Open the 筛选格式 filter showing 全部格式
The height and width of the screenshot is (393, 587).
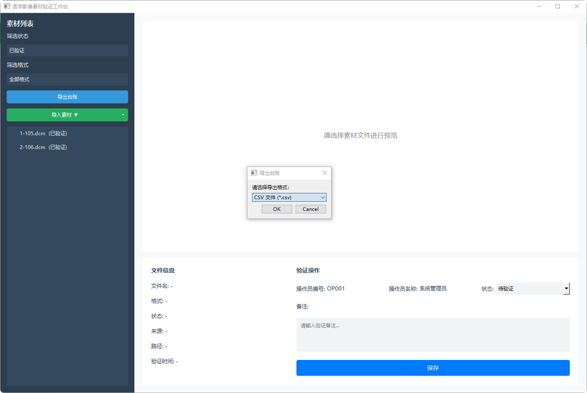(68, 79)
